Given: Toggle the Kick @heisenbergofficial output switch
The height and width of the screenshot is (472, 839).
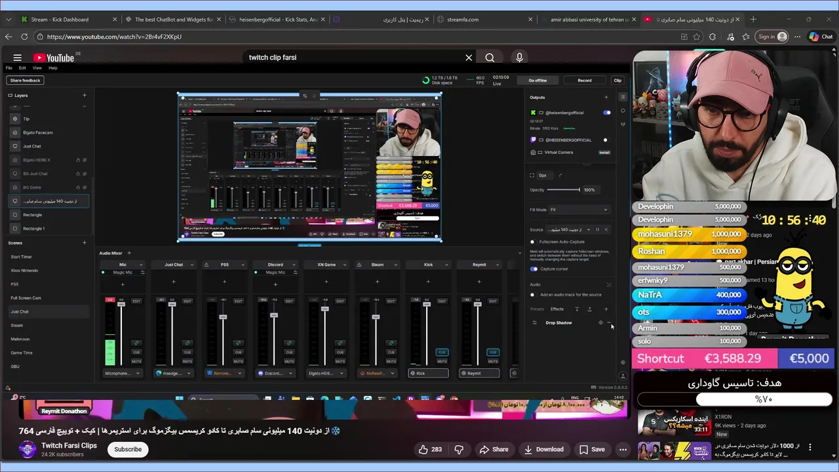Looking at the screenshot, I should click(x=606, y=113).
